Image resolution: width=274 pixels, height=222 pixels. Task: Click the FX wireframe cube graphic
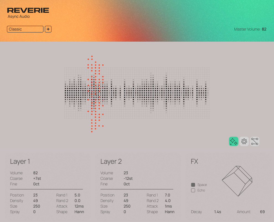click(x=237, y=181)
